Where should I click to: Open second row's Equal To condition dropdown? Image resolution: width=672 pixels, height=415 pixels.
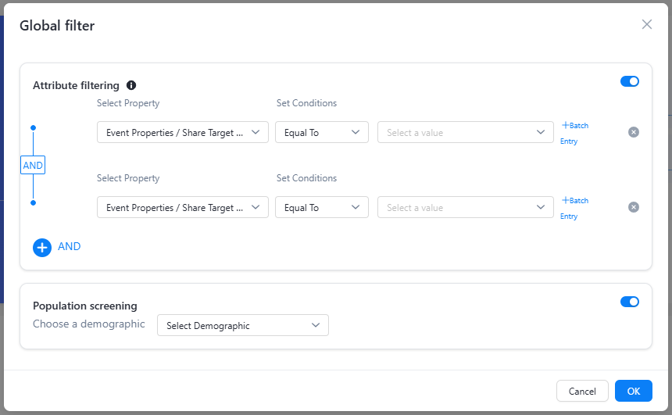[321, 208]
